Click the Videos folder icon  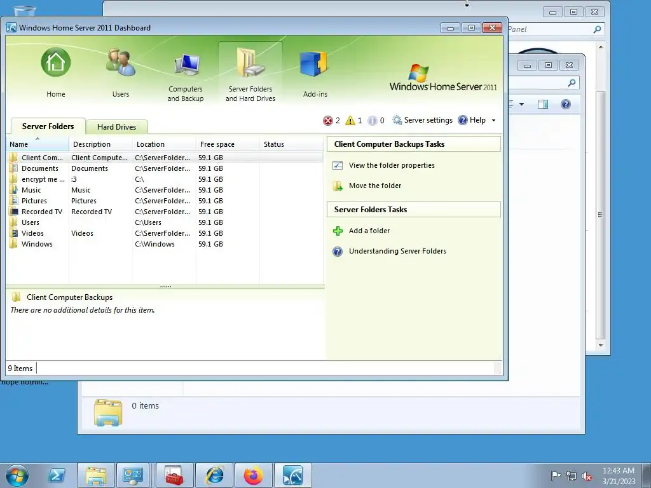pyautogui.click(x=14, y=233)
